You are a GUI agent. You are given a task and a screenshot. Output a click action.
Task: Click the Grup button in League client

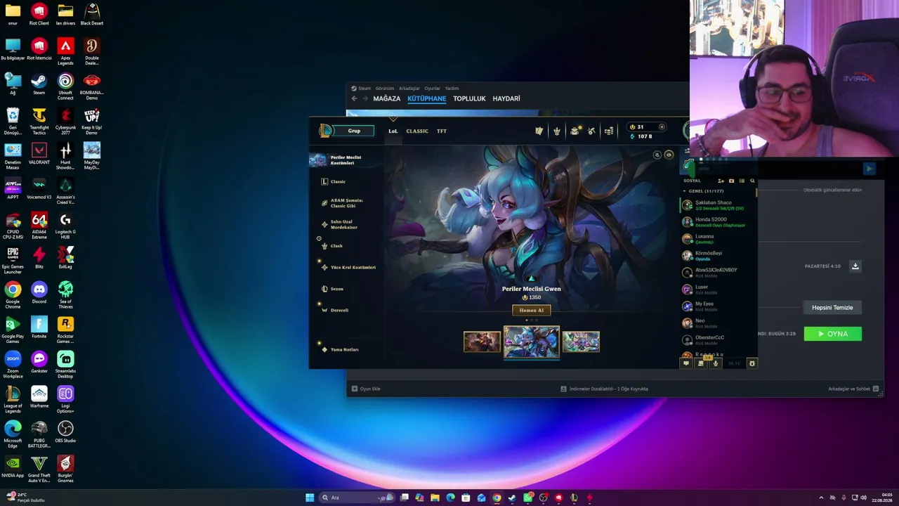pos(354,131)
